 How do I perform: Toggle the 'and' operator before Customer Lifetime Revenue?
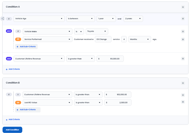[9, 59]
